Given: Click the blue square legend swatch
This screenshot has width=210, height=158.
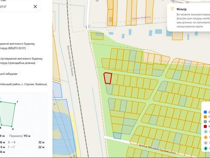Looking at the screenshot, I should pos(205,112).
